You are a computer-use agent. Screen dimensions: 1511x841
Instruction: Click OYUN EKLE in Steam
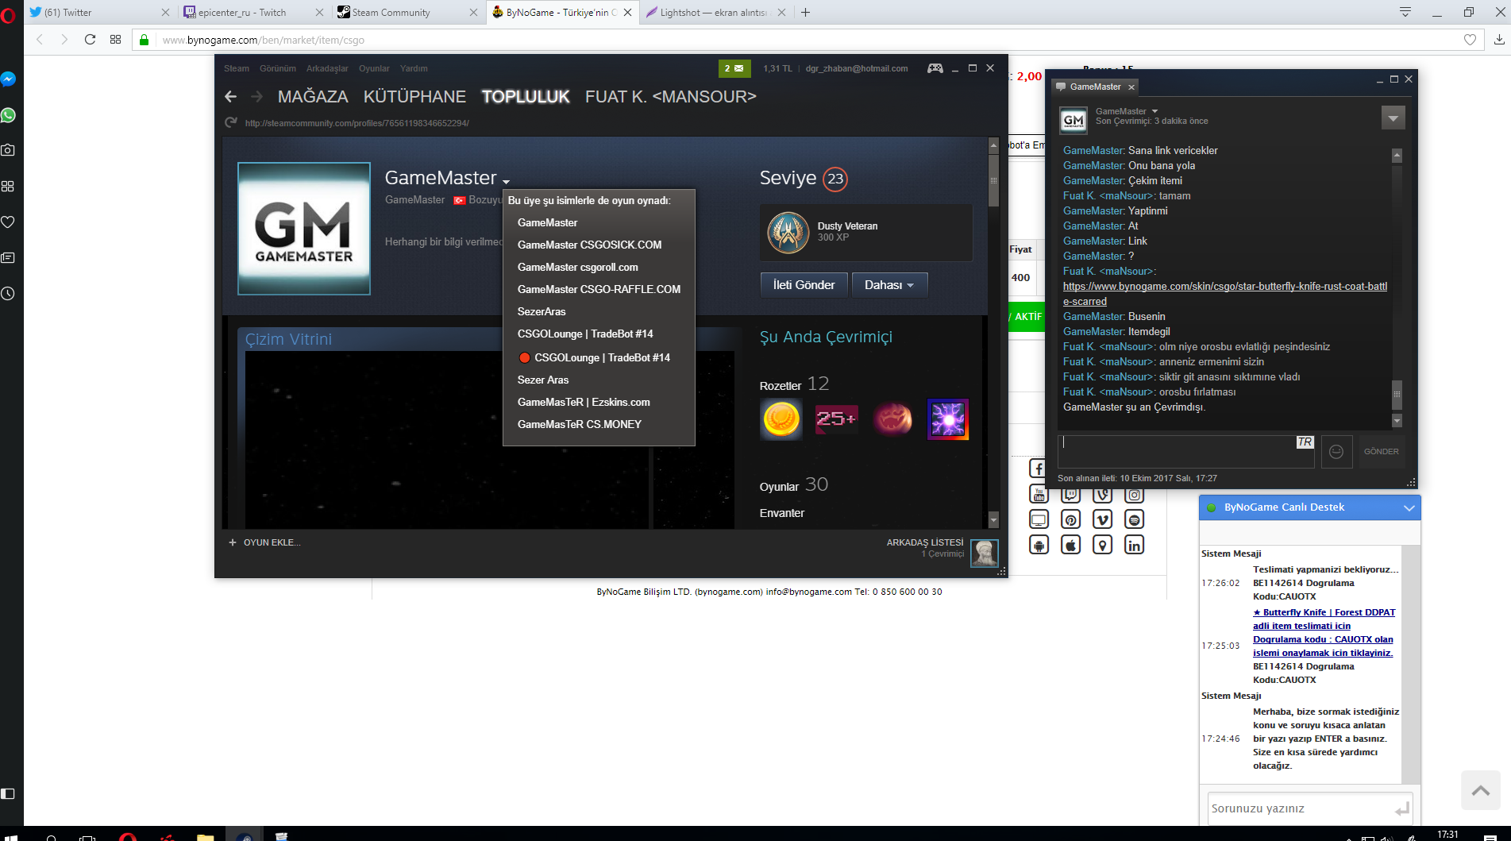265,542
